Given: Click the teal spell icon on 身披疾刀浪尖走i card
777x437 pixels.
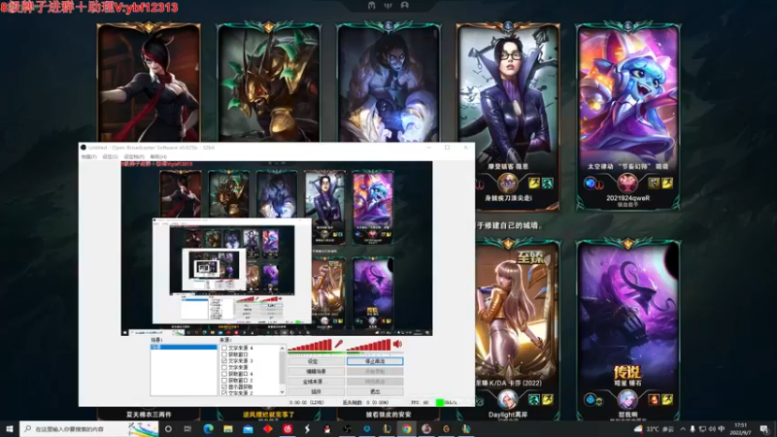Looking at the screenshot, I should [x=547, y=184].
